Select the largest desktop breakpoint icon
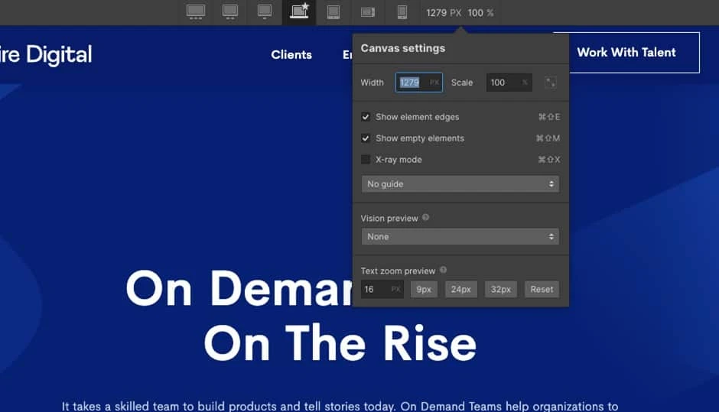 (x=196, y=12)
